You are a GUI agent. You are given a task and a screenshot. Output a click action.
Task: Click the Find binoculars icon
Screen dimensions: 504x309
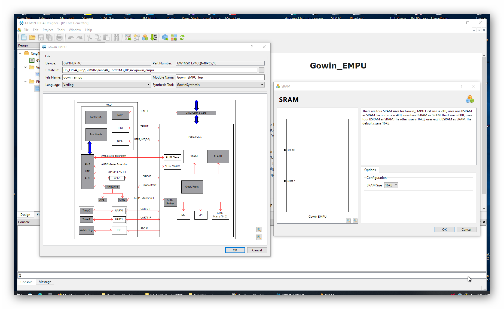point(117,38)
